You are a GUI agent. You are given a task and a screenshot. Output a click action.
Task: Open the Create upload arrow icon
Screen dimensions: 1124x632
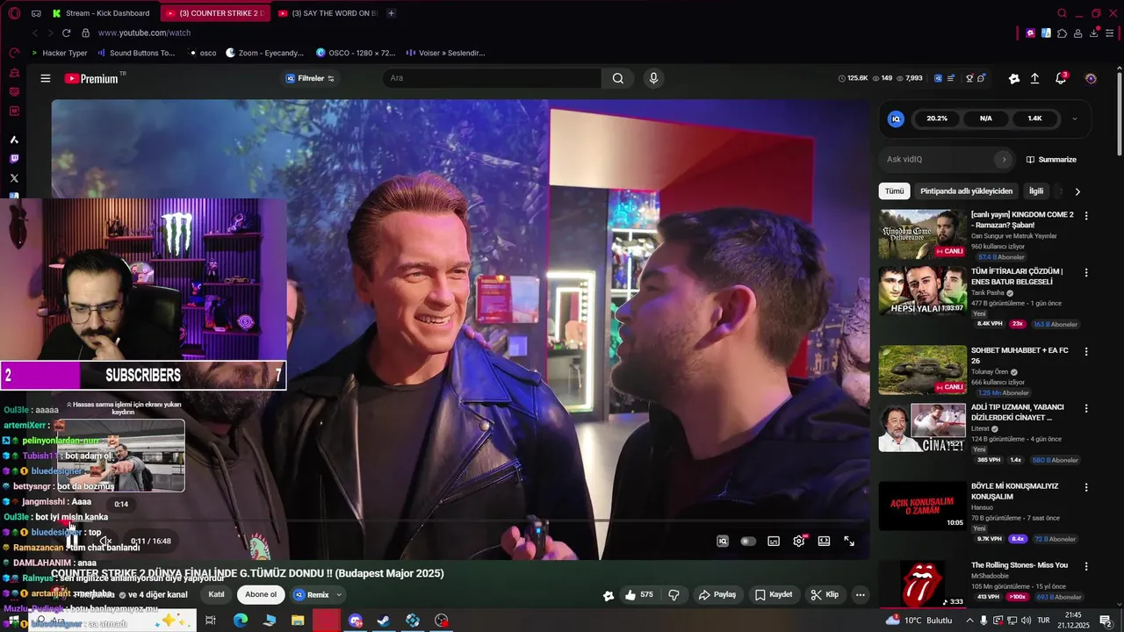(x=1035, y=78)
